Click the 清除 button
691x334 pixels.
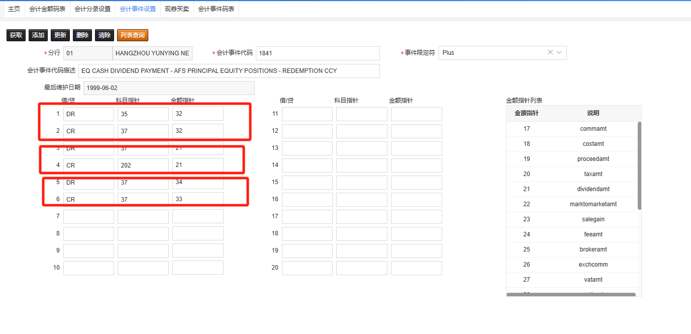(105, 35)
